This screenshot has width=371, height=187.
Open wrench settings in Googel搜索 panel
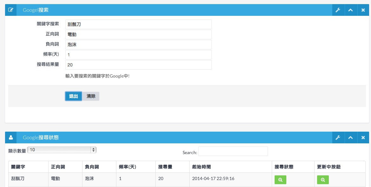(338, 10)
